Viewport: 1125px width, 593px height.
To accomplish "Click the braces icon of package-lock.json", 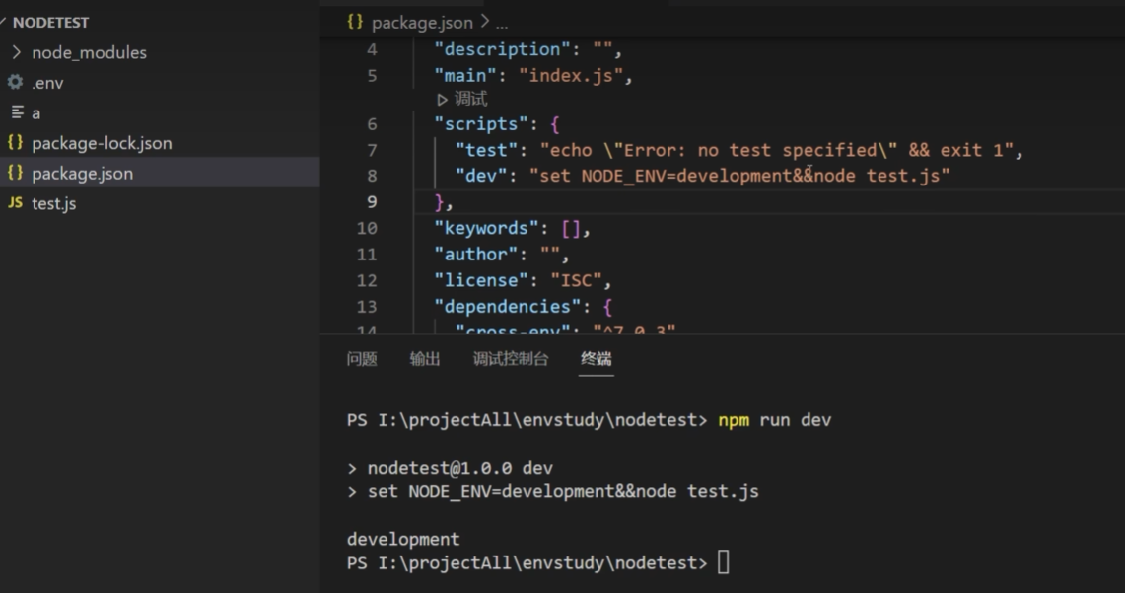I will (x=15, y=142).
